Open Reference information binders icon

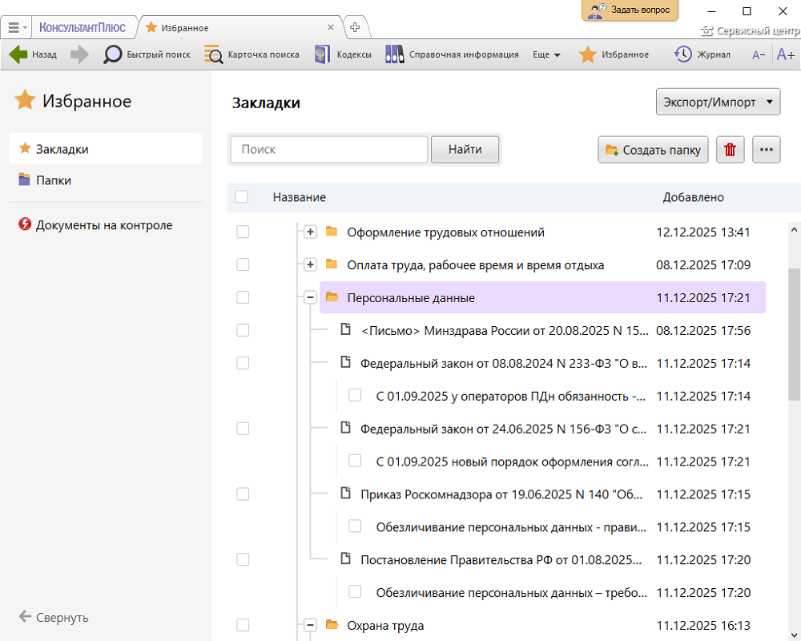394,54
